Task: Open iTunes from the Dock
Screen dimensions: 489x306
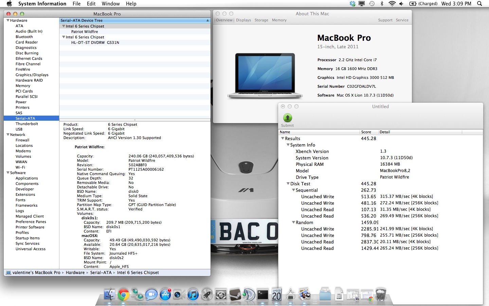Action: [x=193, y=294]
